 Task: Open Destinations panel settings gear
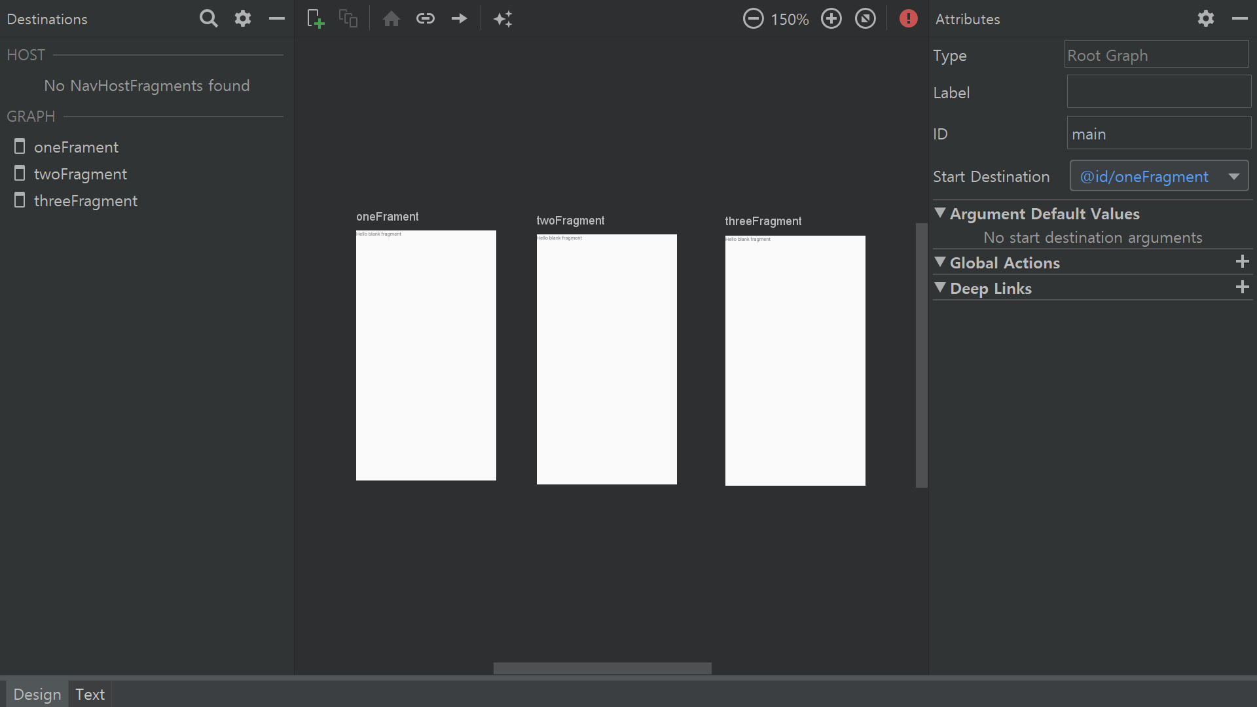point(243,18)
